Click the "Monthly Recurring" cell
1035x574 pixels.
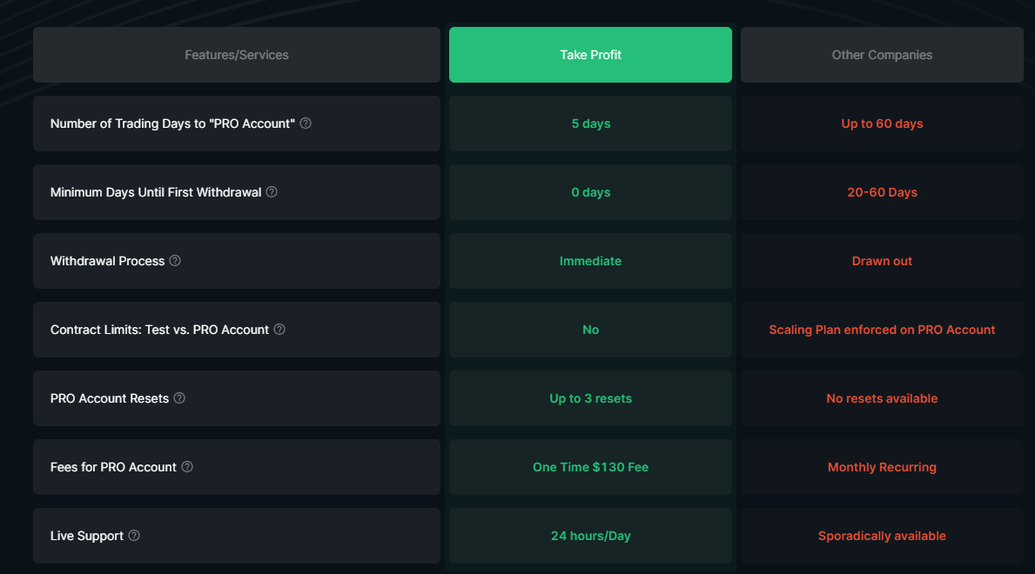coord(882,467)
